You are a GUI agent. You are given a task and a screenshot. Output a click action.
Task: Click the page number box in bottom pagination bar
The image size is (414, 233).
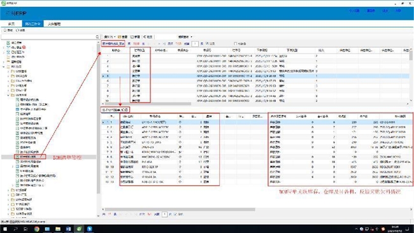pyautogui.click(x=164, y=215)
